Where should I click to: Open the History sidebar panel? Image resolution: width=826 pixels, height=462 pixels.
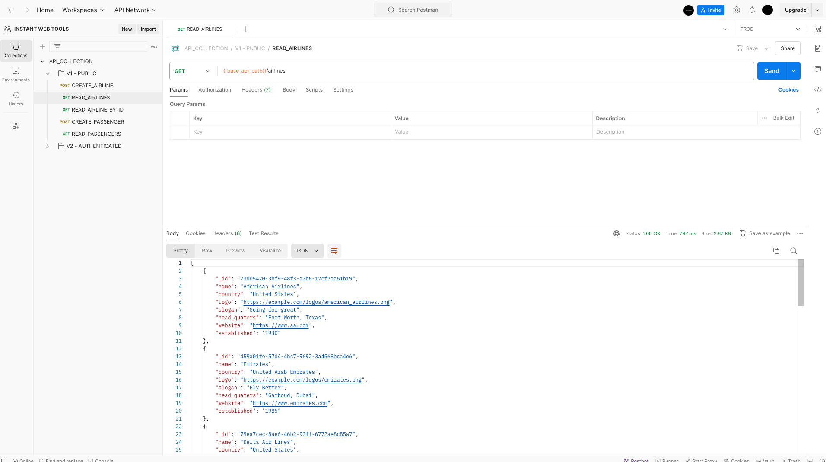[x=16, y=99]
